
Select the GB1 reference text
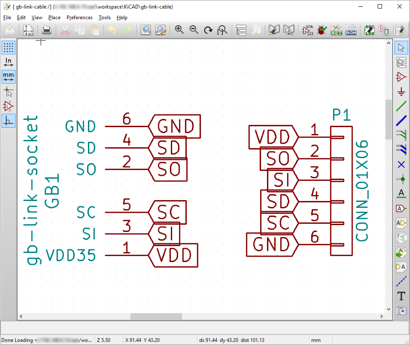point(52,191)
